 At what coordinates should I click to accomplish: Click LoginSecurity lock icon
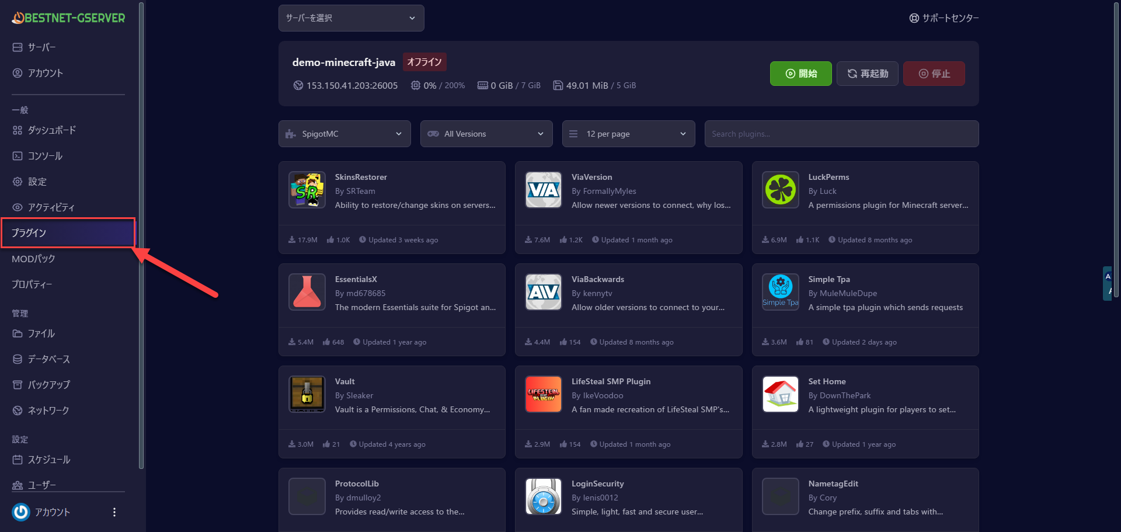pyautogui.click(x=544, y=496)
